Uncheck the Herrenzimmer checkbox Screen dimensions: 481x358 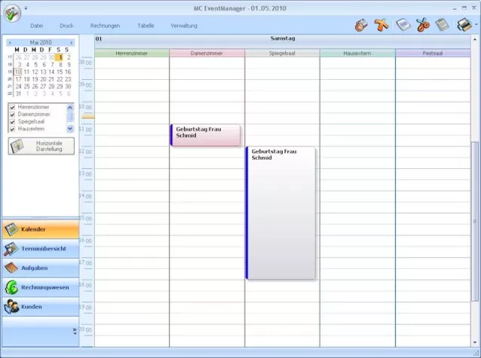tap(12, 108)
